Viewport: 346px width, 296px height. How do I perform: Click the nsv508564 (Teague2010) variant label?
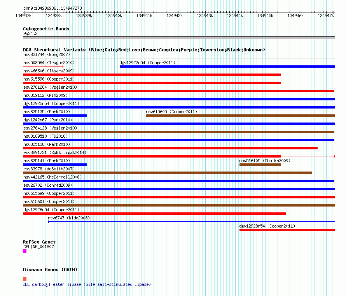(49, 63)
